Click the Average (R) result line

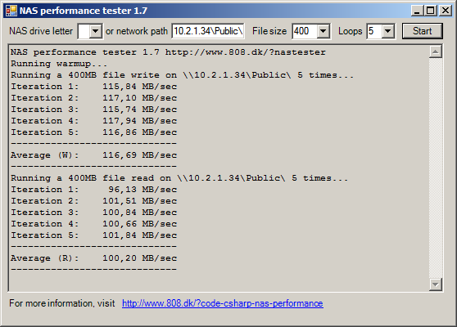94,258
